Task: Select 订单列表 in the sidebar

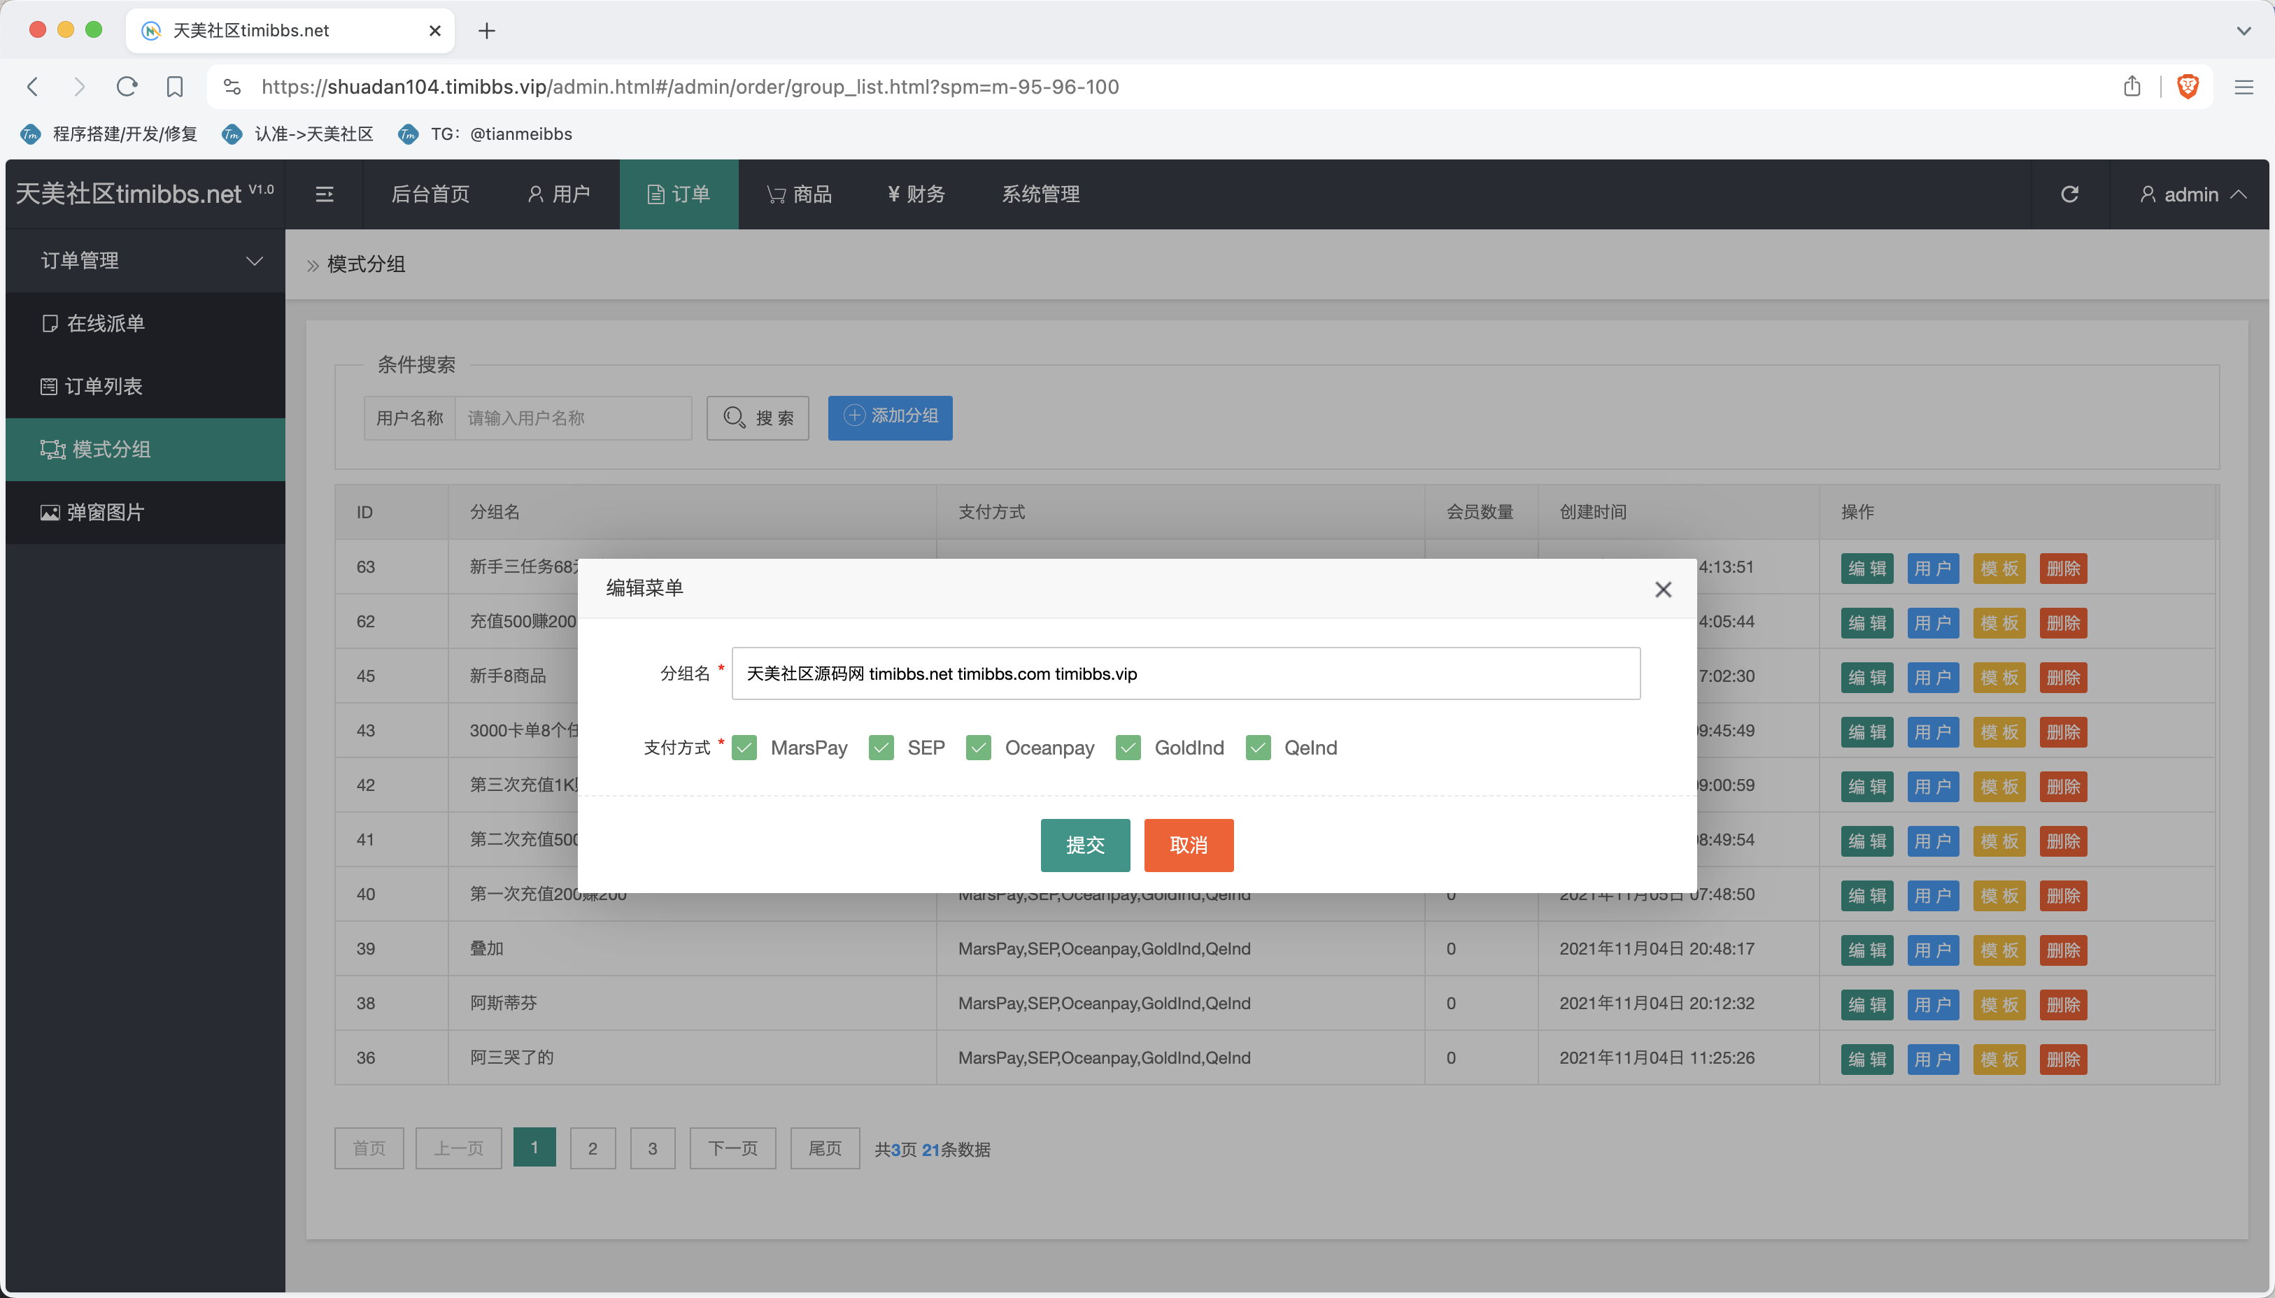Action: click(104, 386)
